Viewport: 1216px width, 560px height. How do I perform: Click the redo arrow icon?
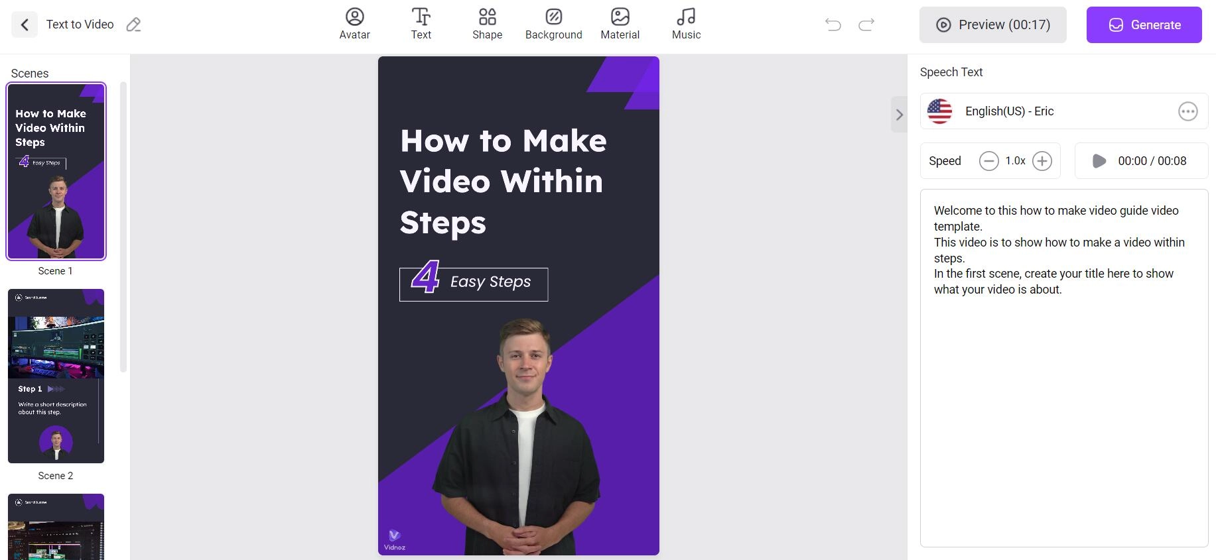[866, 25]
